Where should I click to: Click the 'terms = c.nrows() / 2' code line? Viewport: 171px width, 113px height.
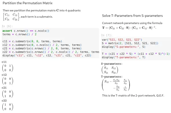pos(19,34)
